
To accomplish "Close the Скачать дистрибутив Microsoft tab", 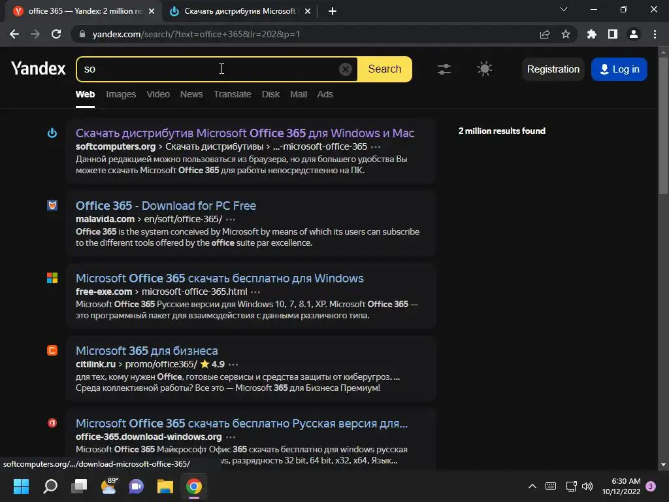I will coord(308,11).
